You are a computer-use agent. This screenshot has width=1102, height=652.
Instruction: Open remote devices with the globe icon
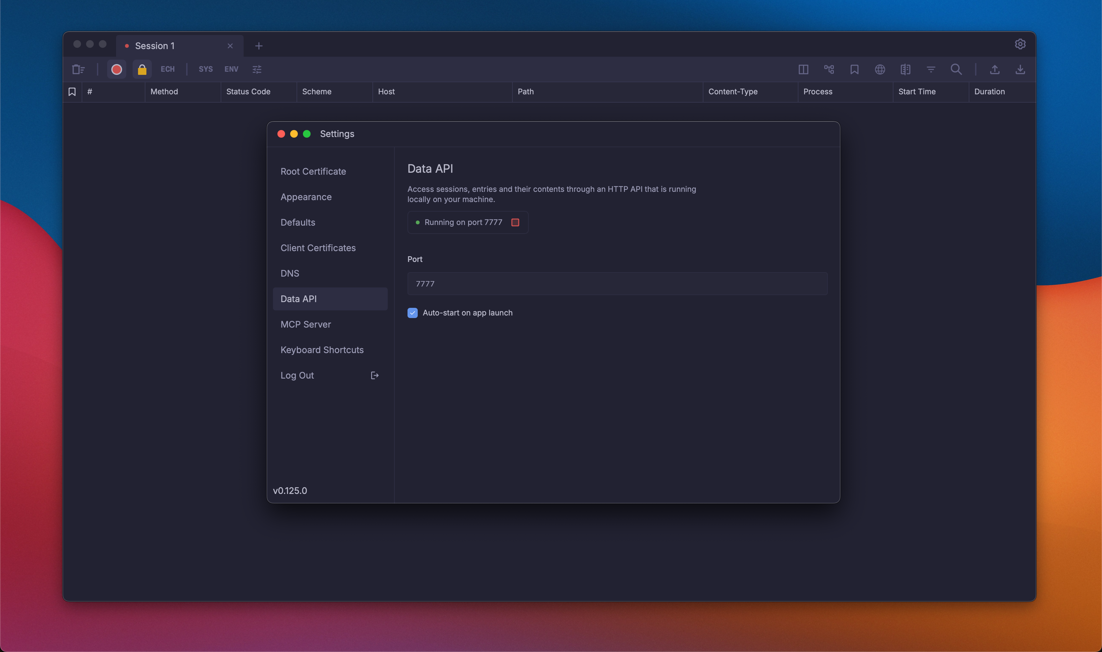click(x=880, y=69)
